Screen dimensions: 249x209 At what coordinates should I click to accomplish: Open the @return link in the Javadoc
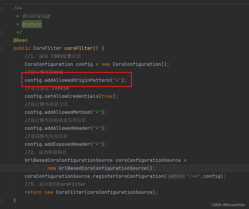pyautogui.click(x=32, y=24)
